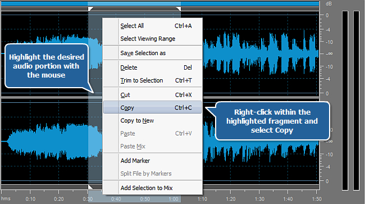The image size is (365, 204).
Task: Click the 1:10 mark on the timeline ruler
Action: pos(202,199)
